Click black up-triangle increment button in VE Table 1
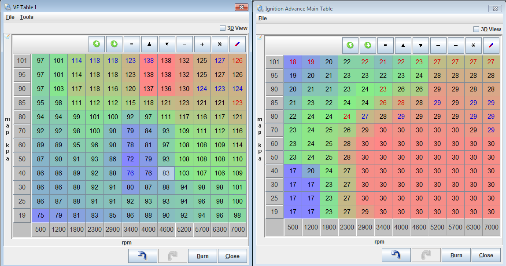 pyautogui.click(x=149, y=44)
